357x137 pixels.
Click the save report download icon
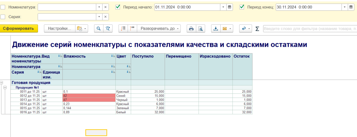pos(216,29)
